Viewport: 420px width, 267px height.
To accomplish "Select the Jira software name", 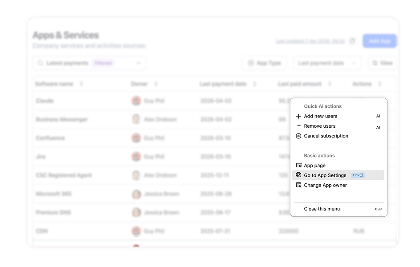I will point(41,157).
